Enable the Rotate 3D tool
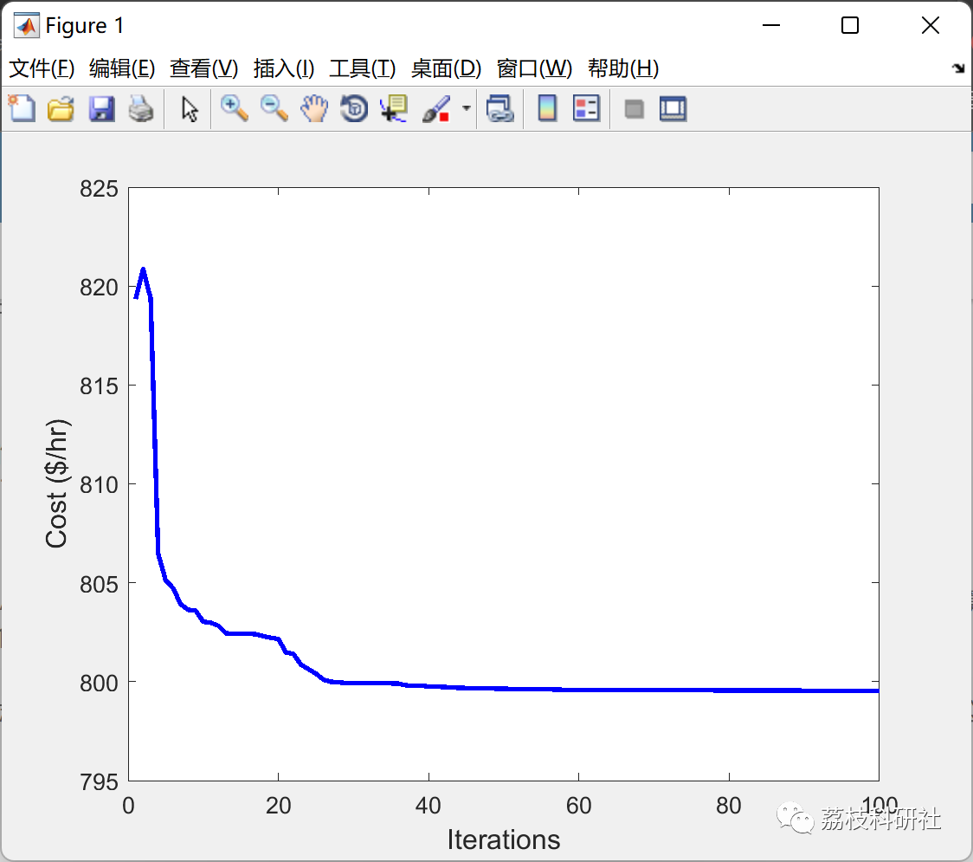The width and height of the screenshot is (973, 862). pos(354,108)
